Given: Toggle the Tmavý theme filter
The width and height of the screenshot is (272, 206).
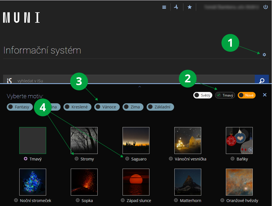Looking at the screenshot, I should click(225, 95).
